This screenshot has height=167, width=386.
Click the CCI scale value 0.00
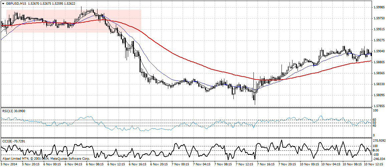click(376, 150)
